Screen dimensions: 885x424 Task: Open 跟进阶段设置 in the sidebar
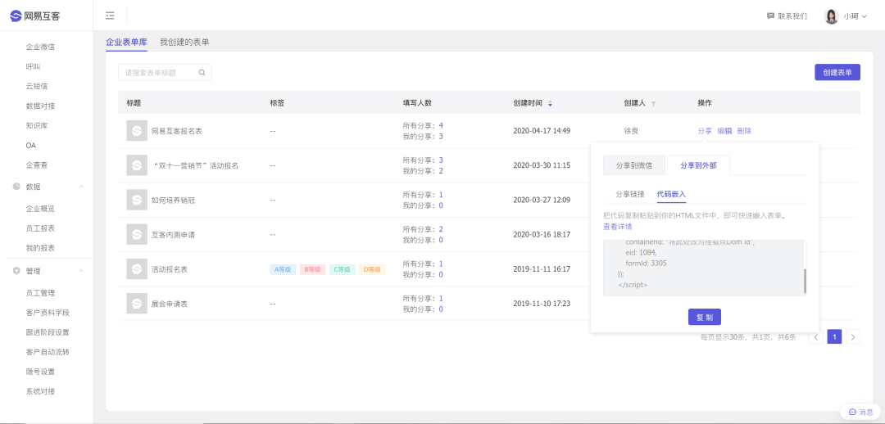tap(48, 332)
